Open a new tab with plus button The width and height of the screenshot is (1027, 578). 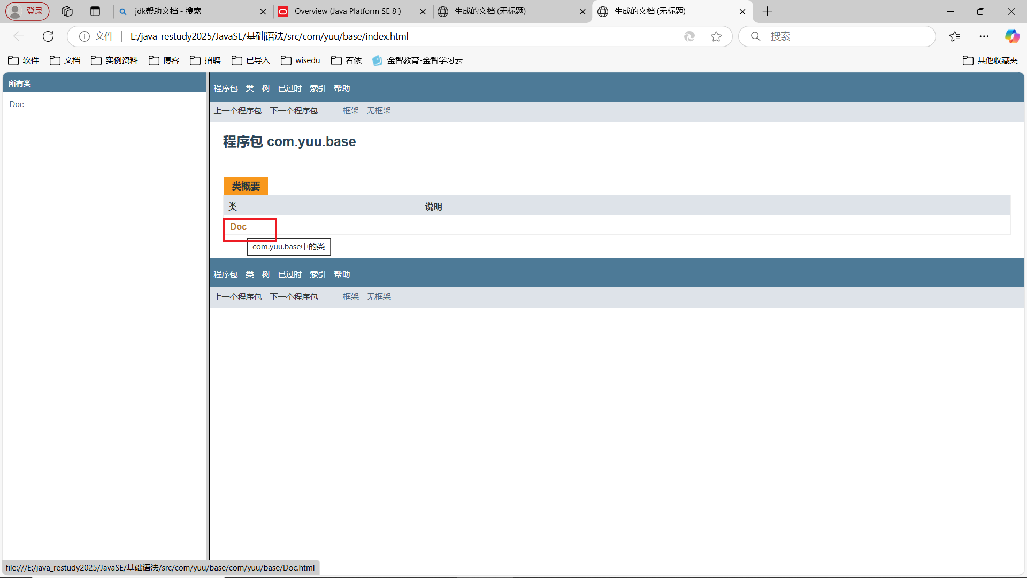coord(767,11)
